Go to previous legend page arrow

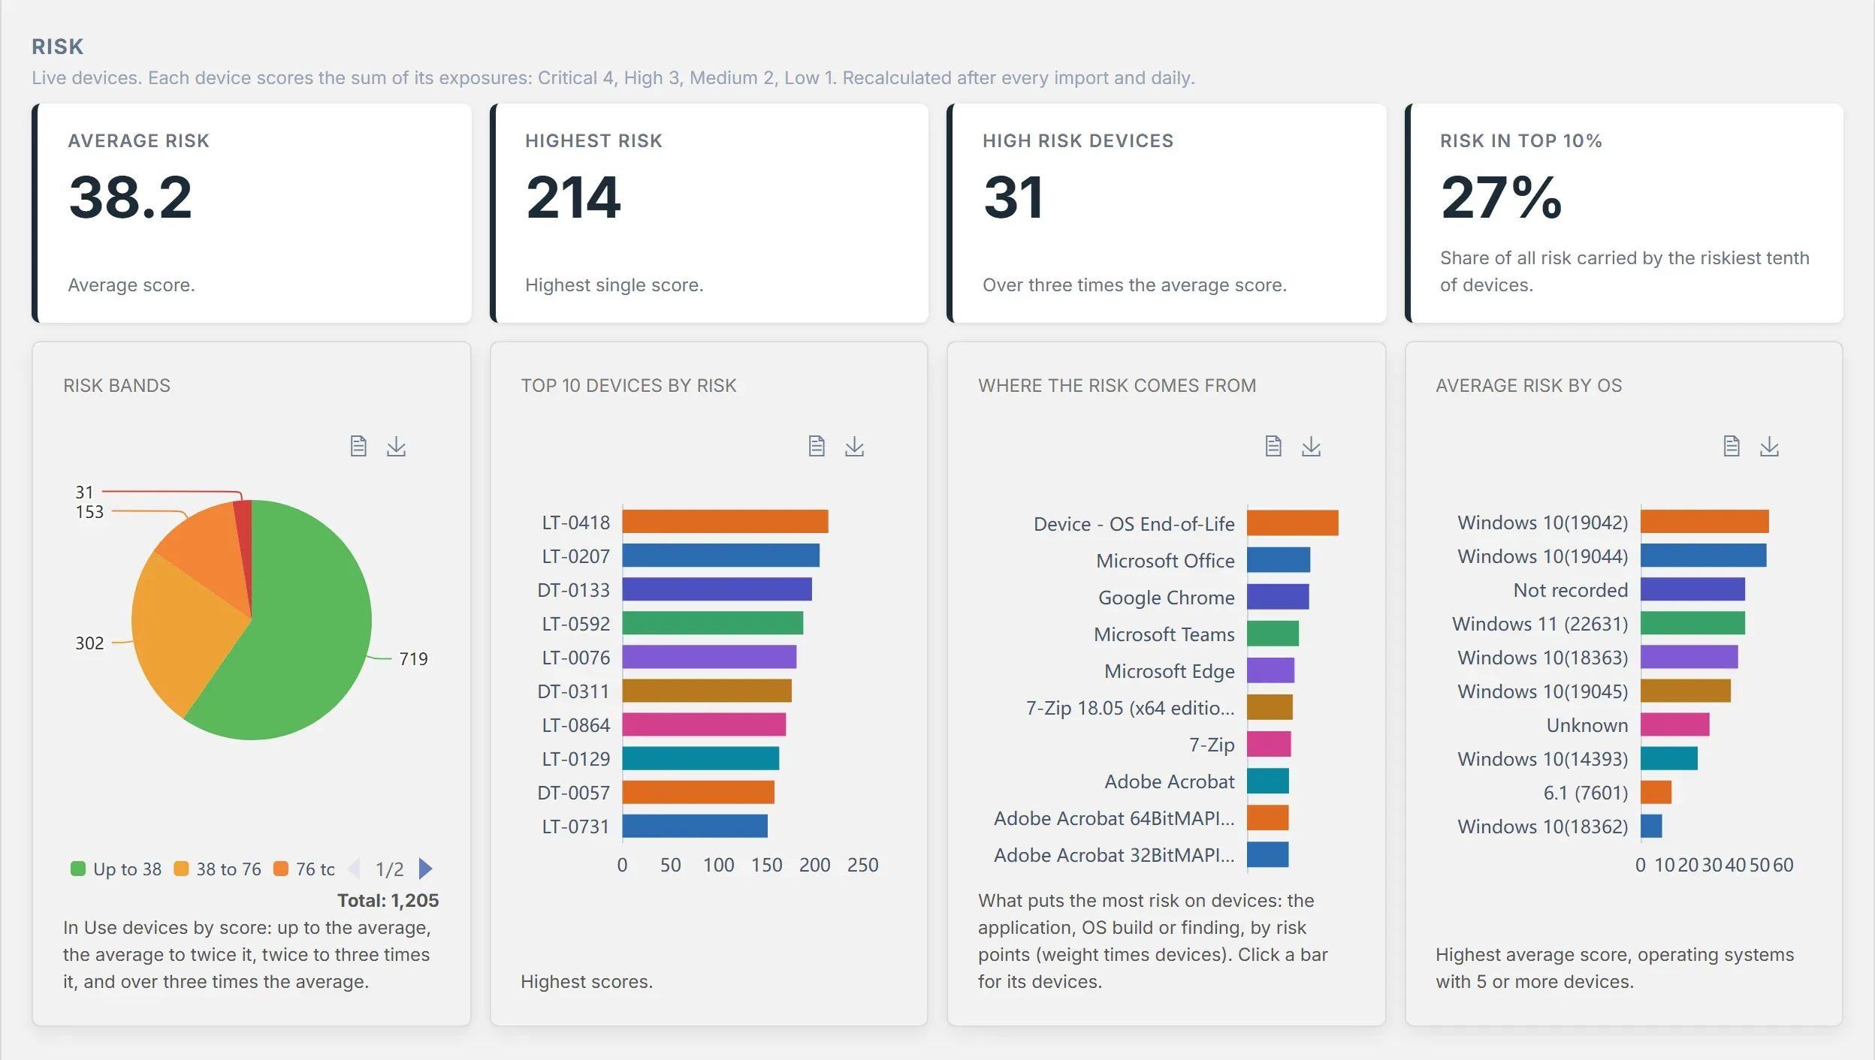(x=354, y=869)
